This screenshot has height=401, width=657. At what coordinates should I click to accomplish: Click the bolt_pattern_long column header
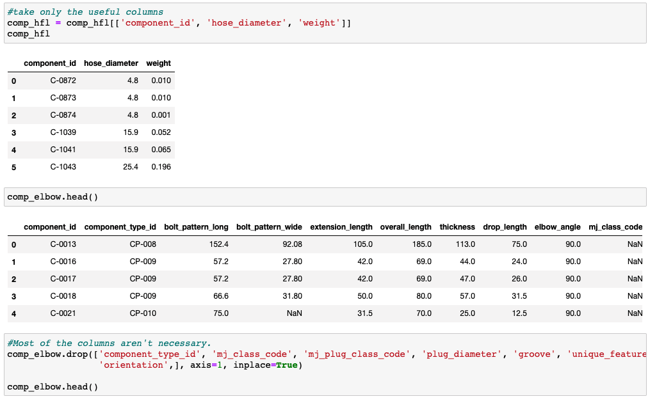pos(196,227)
